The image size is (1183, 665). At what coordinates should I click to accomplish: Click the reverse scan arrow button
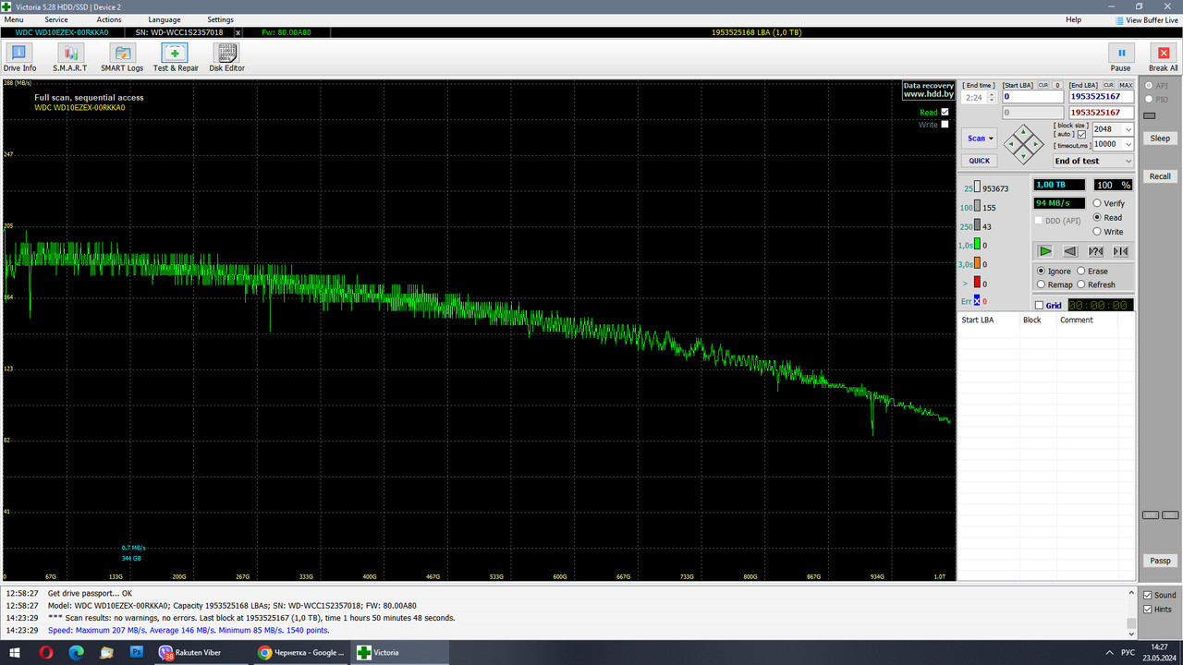tap(1070, 251)
